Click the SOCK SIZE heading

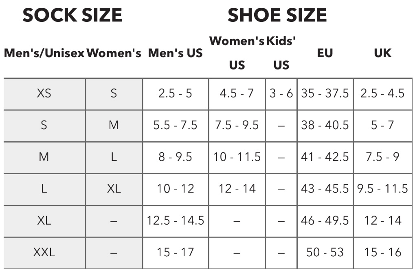pos(72,15)
